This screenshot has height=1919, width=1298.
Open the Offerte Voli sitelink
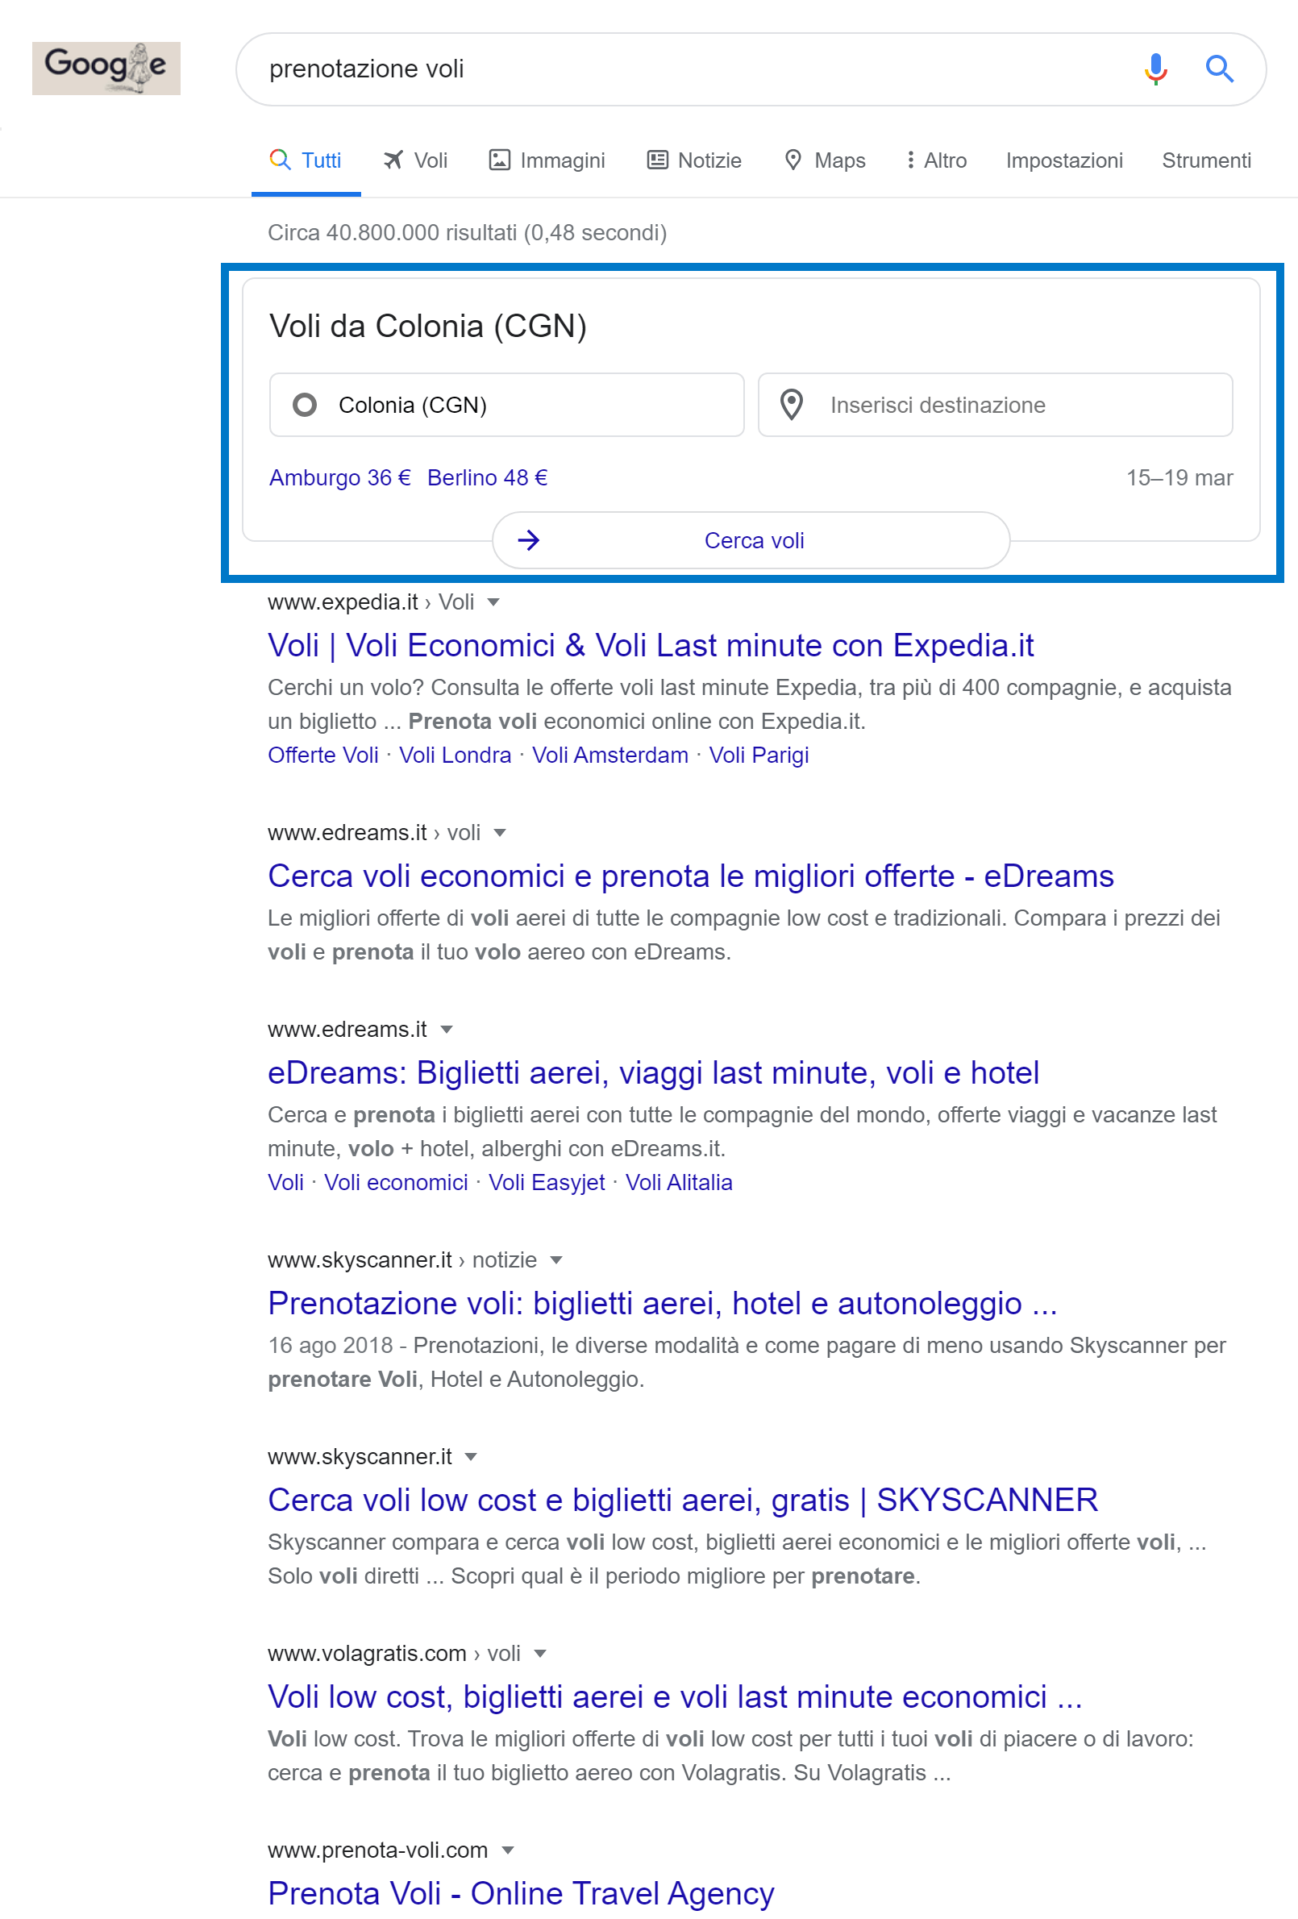[x=322, y=755]
